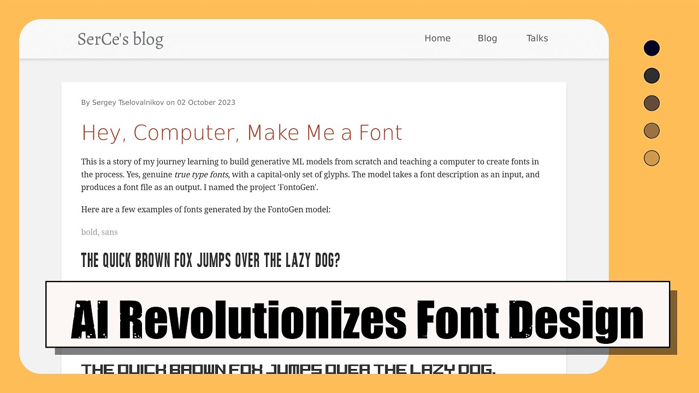
Task: Go to the Home page
Action: [x=437, y=38]
